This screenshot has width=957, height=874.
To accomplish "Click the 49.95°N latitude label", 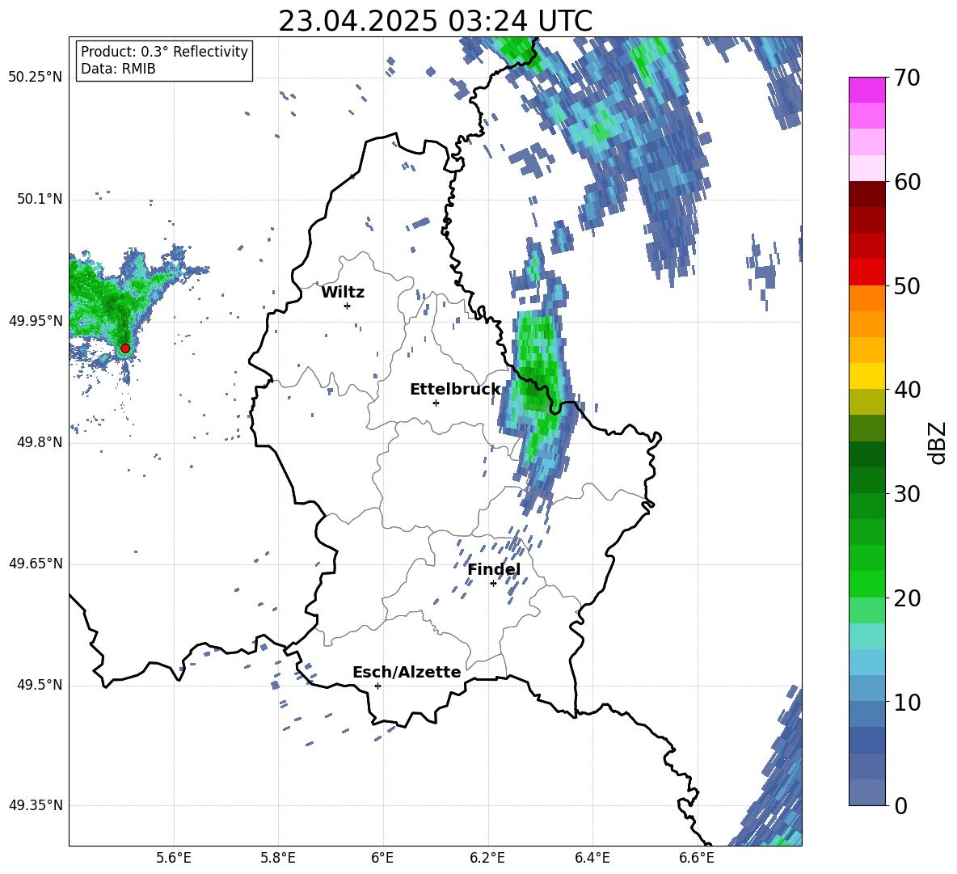I will 36,321.
